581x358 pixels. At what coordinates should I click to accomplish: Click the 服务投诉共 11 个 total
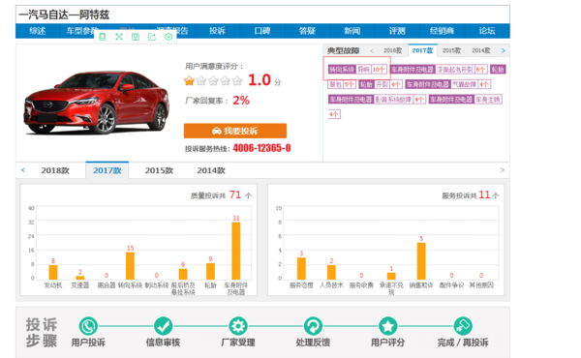(471, 195)
